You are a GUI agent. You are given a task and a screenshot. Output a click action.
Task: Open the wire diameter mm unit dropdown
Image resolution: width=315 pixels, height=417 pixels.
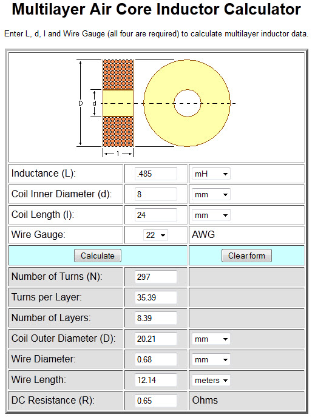pyautogui.click(x=211, y=360)
